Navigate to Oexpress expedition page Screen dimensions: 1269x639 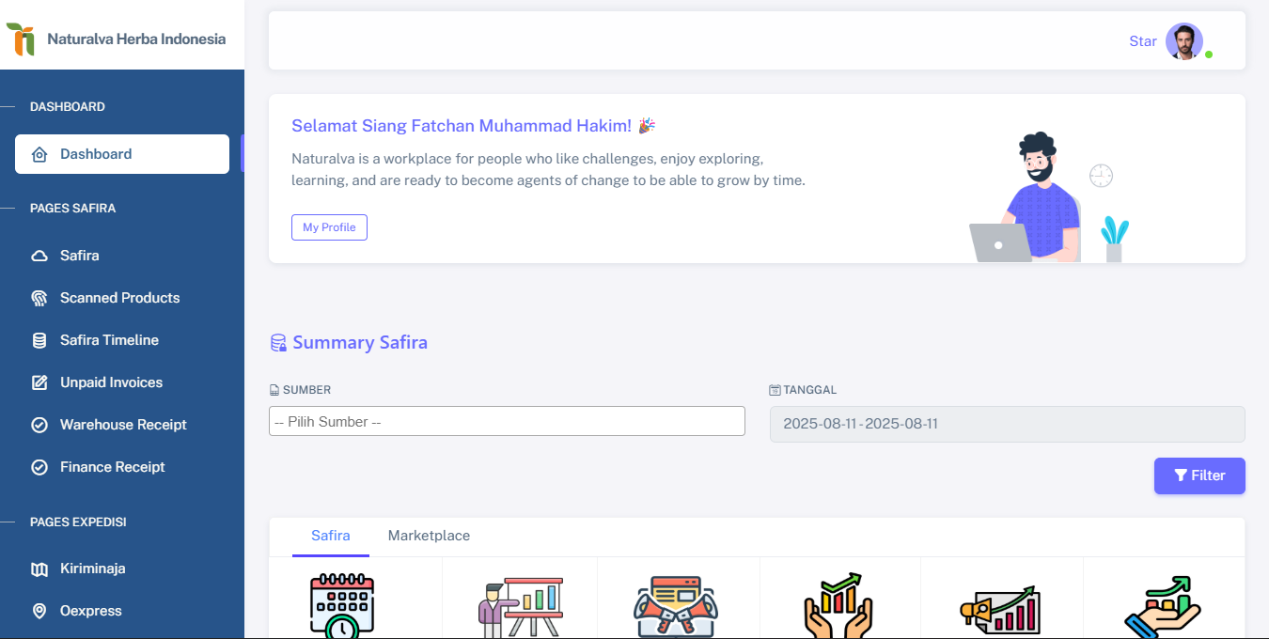(x=122, y=611)
